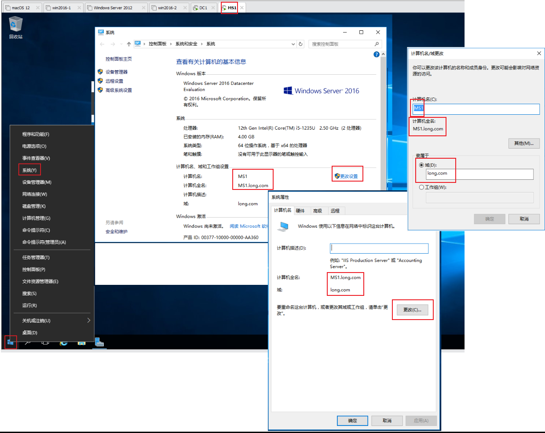Open recent locations dropdown beside forward arrow
The image size is (545, 433).
121,44
